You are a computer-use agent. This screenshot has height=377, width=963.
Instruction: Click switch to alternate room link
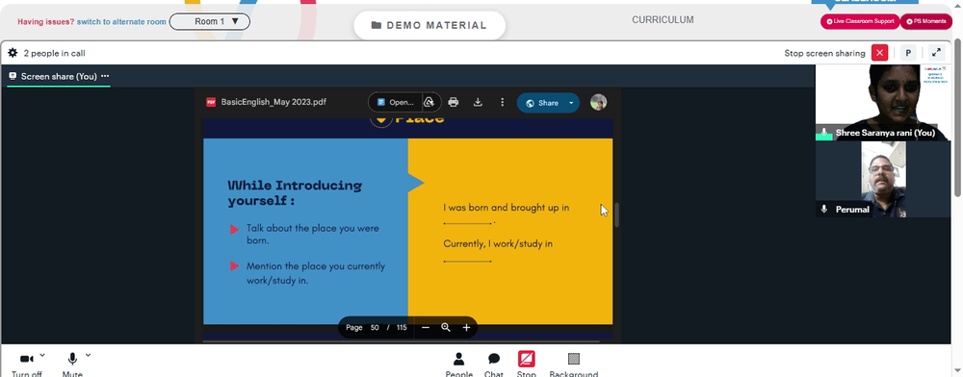tap(121, 21)
